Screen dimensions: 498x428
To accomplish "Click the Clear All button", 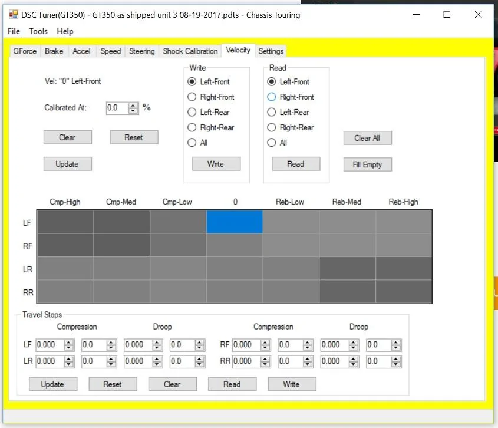I will coord(368,138).
